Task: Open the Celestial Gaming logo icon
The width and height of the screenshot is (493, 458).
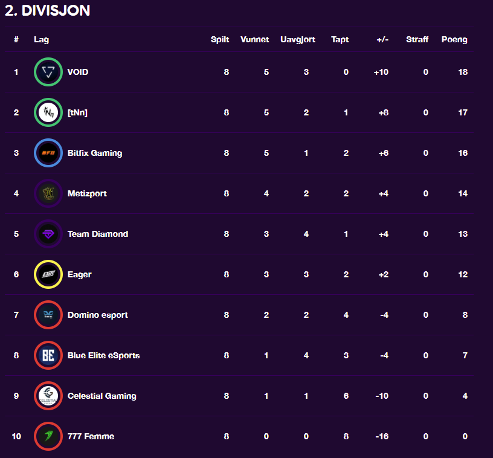Action: (48, 396)
